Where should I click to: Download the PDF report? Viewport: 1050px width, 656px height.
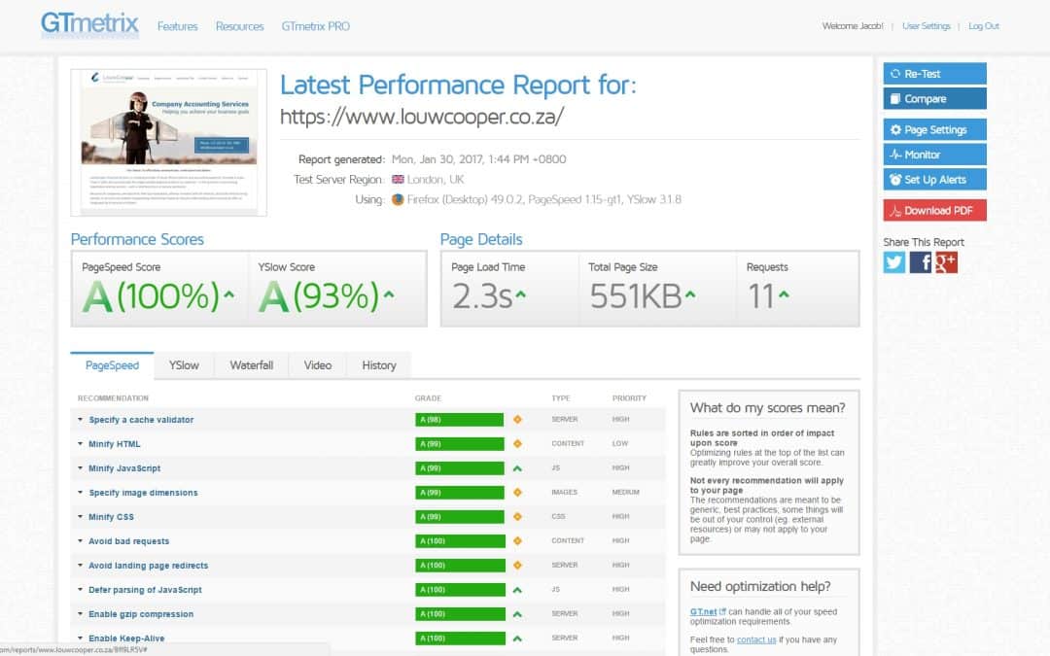point(934,211)
